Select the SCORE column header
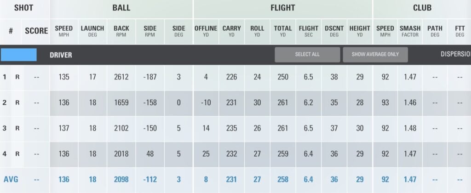The width and height of the screenshot is (471, 193). click(x=37, y=31)
